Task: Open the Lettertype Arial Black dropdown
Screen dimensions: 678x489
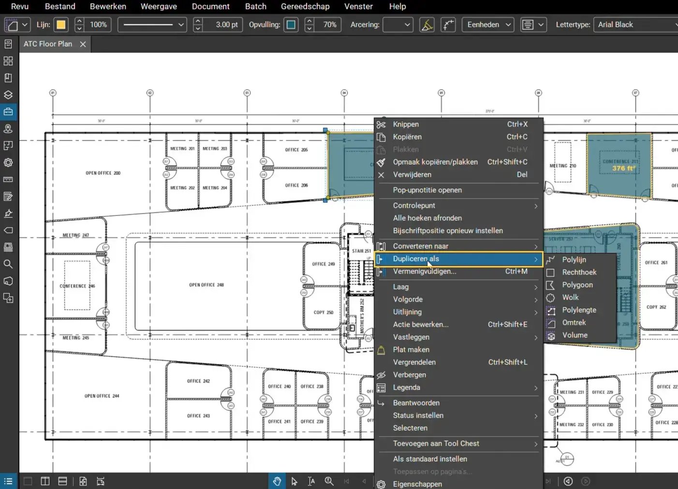Action: (635, 25)
